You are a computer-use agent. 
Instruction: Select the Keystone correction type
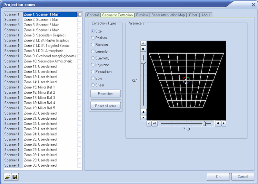[93, 65]
